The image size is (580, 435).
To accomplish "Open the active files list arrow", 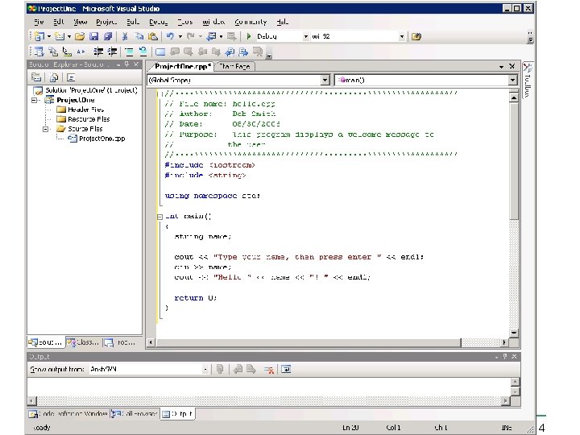I will point(501,67).
